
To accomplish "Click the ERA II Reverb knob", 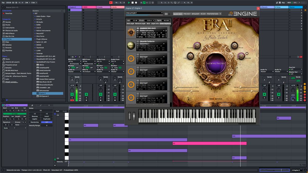I will 241,56.
